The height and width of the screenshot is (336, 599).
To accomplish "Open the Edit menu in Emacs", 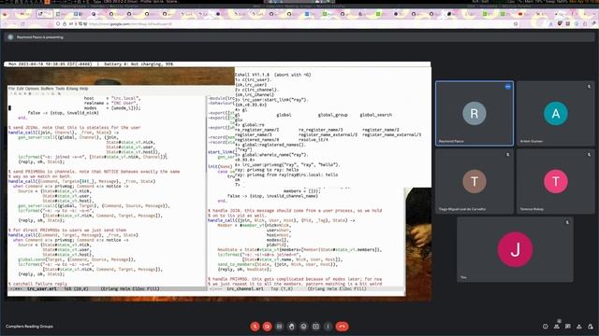I will pyautogui.click(x=20, y=89).
